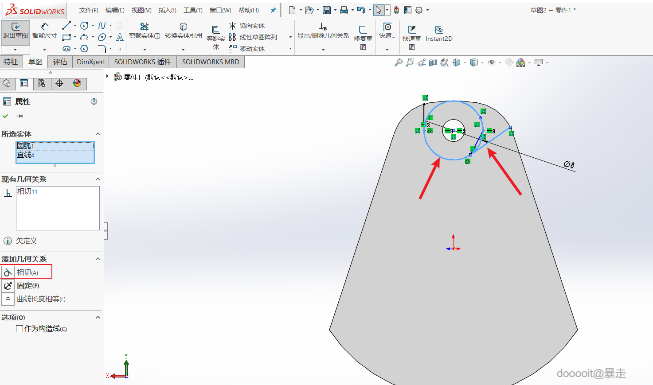The image size is (653, 385).
Task: Click Repair Sketch (修复草图) tool
Action: pyautogui.click(x=363, y=37)
